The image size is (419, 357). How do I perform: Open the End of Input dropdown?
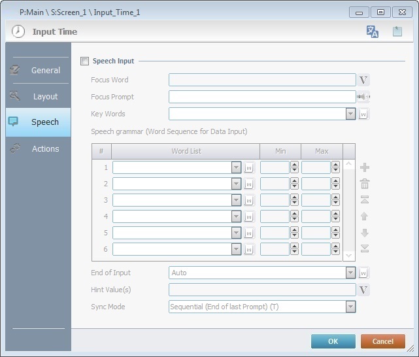click(350, 273)
